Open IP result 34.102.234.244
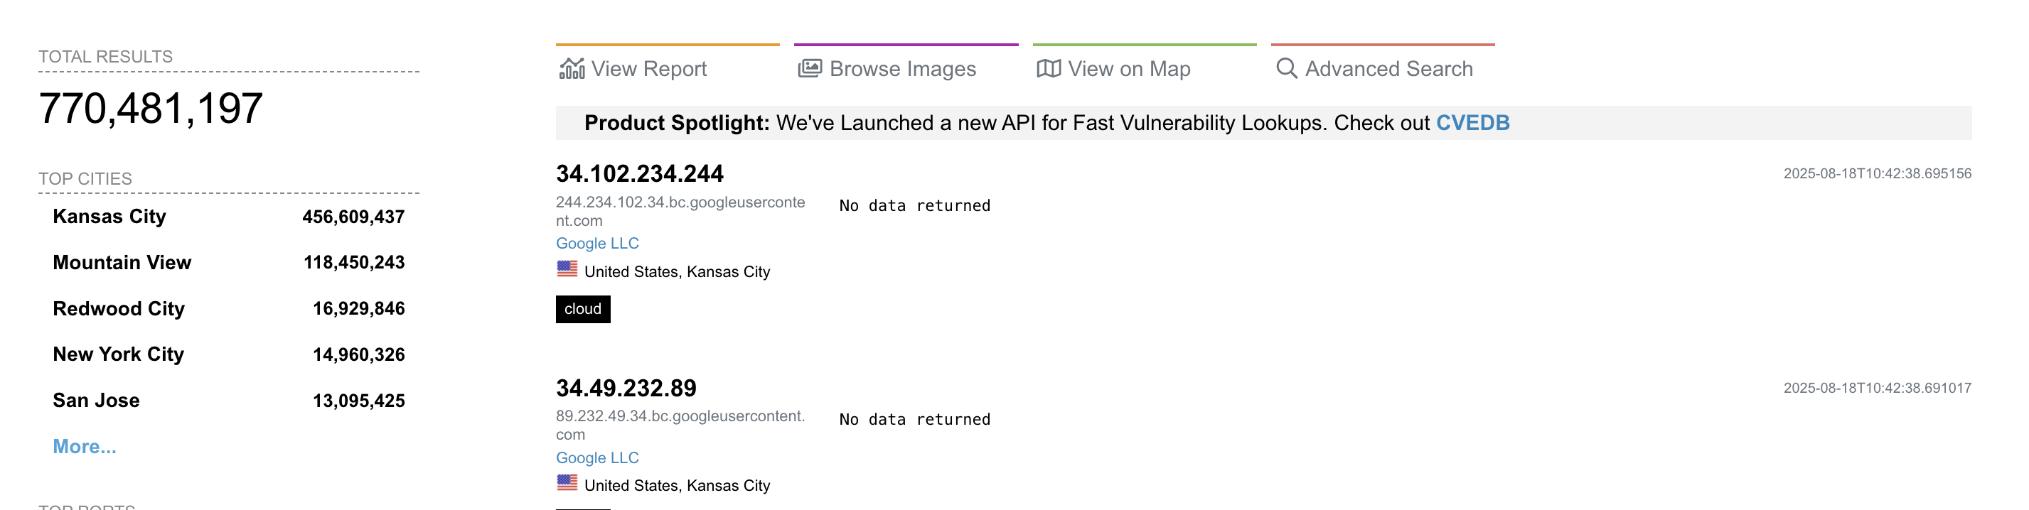This screenshot has width=2029, height=510. coord(640,174)
